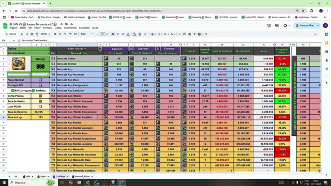
Task: Click the Compartilhar share button
Action: (x=305, y=25)
